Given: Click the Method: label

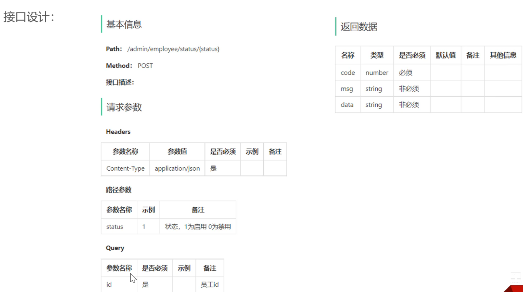Looking at the screenshot, I should [119, 66].
